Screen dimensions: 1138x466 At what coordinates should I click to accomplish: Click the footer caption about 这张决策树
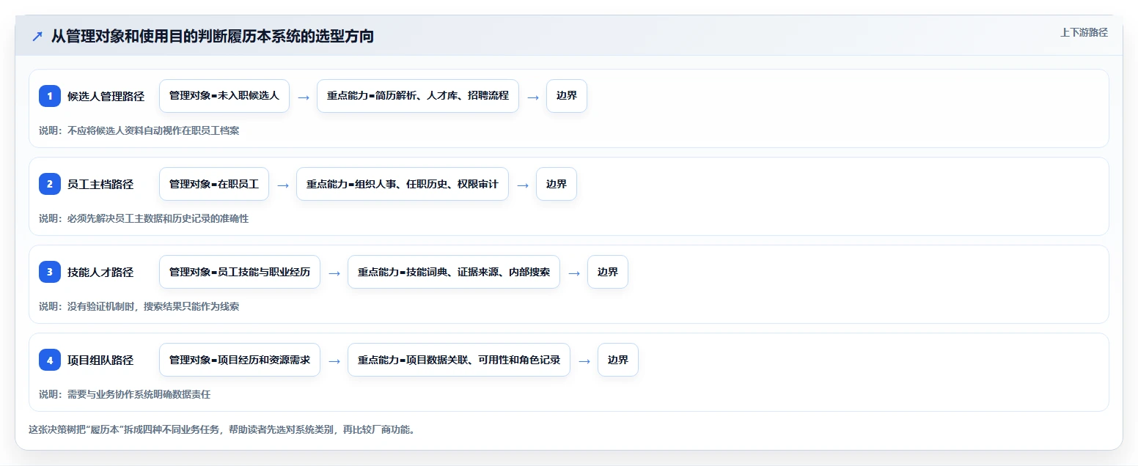coord(221,429)
